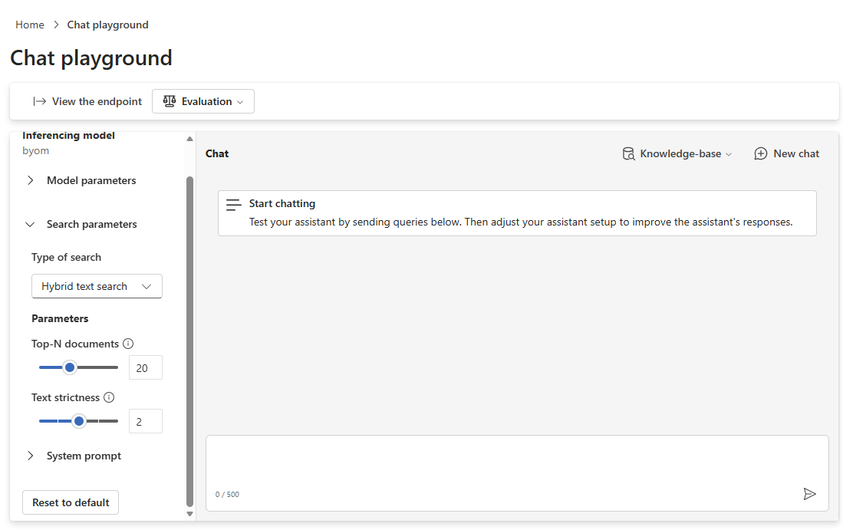Click the Top-N documents value field
Viewport: 843px width, 530px height.
tap(146, 367)
